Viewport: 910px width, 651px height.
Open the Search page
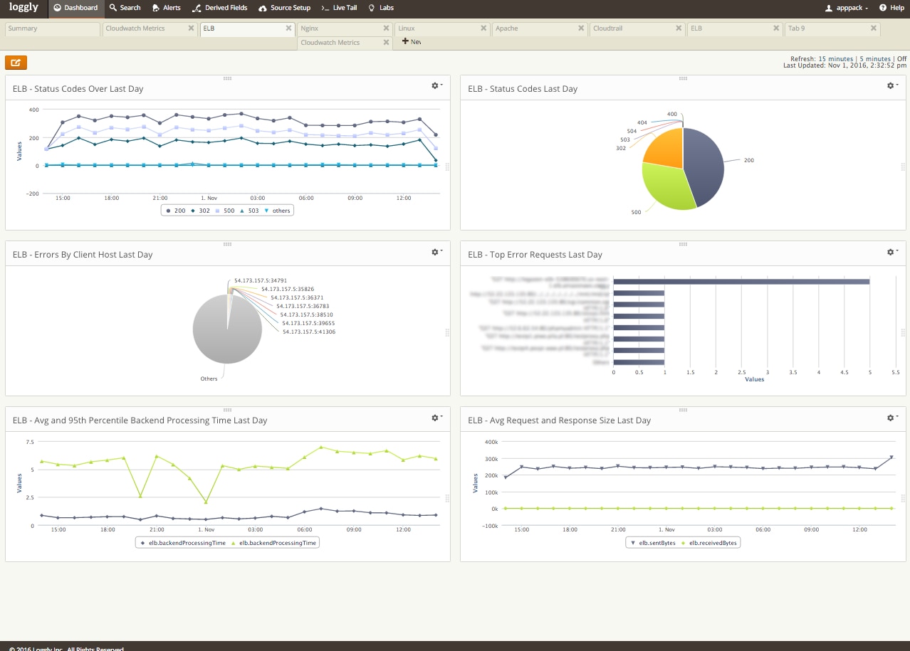point(125,8)
